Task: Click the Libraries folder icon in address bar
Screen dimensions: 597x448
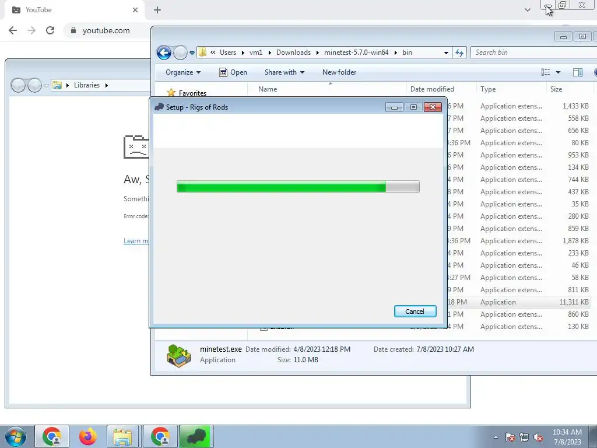Action: coord(57,85)
